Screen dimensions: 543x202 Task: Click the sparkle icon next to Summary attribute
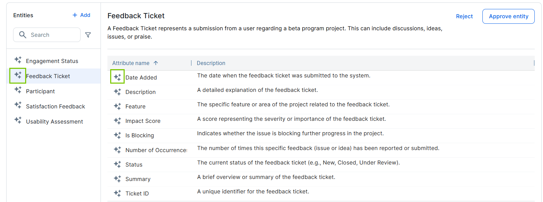pos(117,179)
